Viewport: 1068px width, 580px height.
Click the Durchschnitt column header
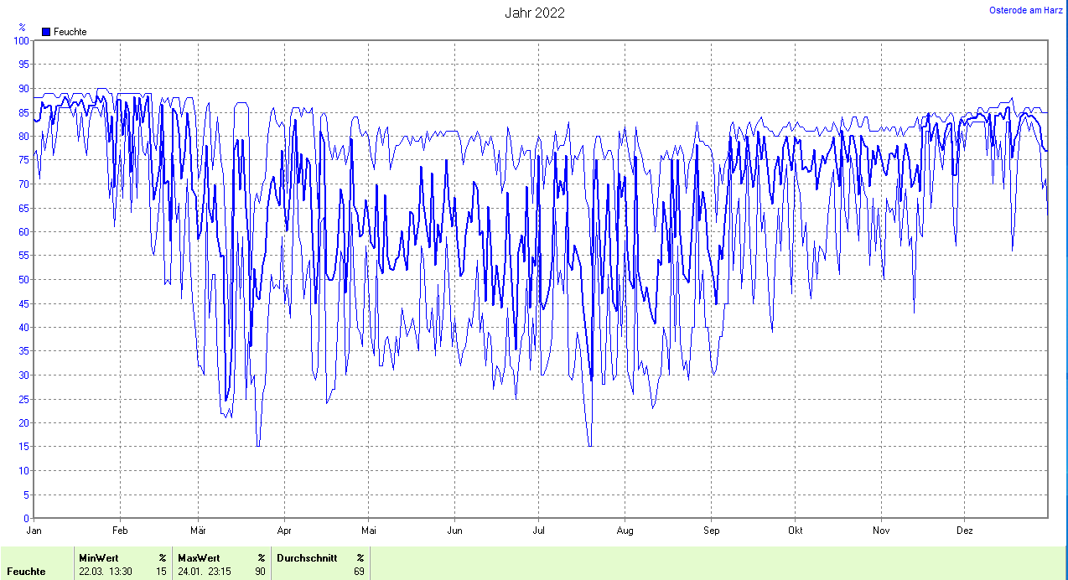307,557
